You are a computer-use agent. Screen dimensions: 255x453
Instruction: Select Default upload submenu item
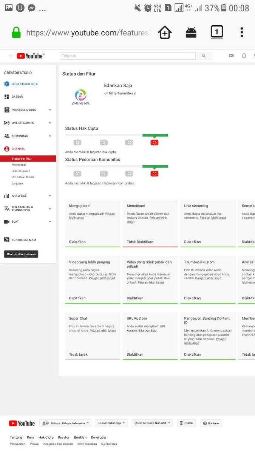pyautogui.click(x=21, y=171)
